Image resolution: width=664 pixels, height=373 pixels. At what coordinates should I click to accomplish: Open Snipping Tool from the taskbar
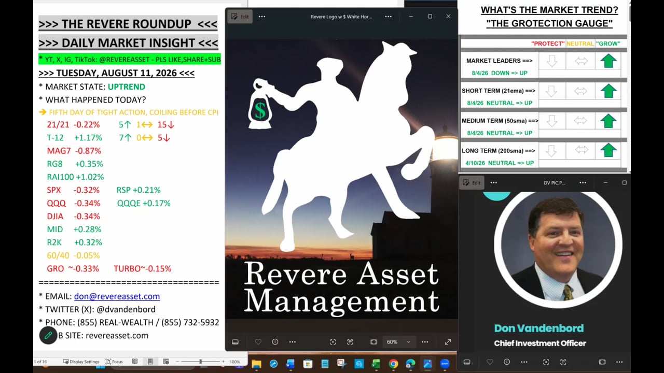tap(341, 364)
